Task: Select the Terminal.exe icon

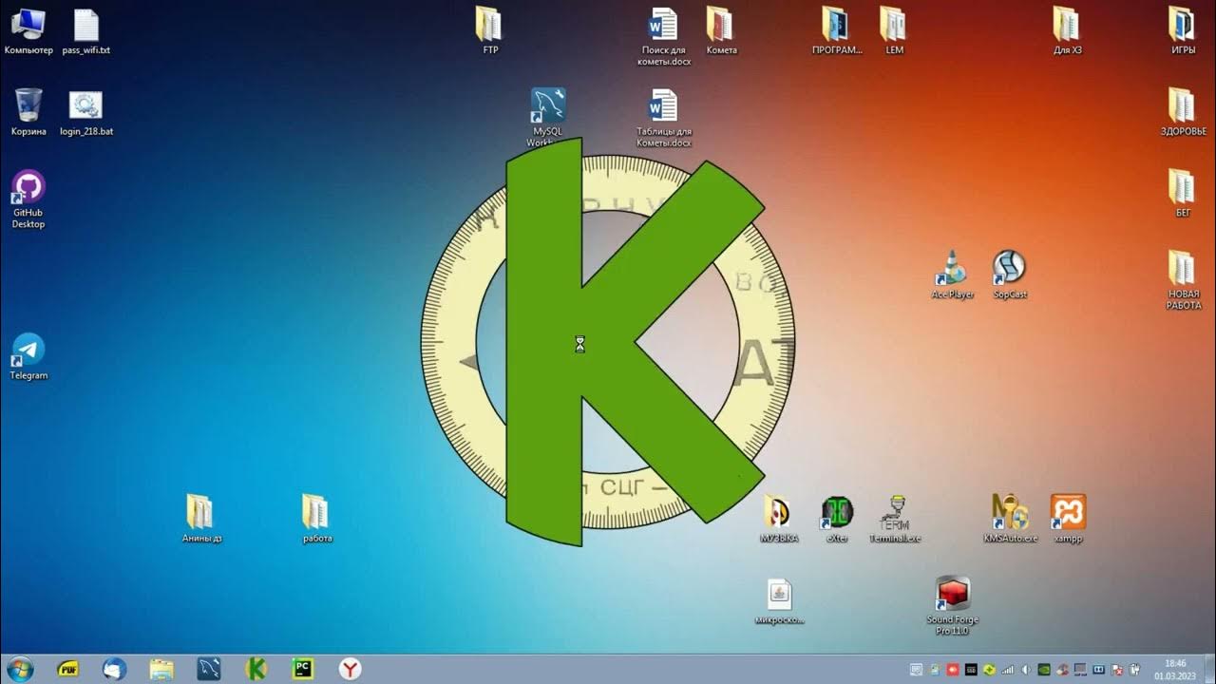Action: click(x=895, y=519)
